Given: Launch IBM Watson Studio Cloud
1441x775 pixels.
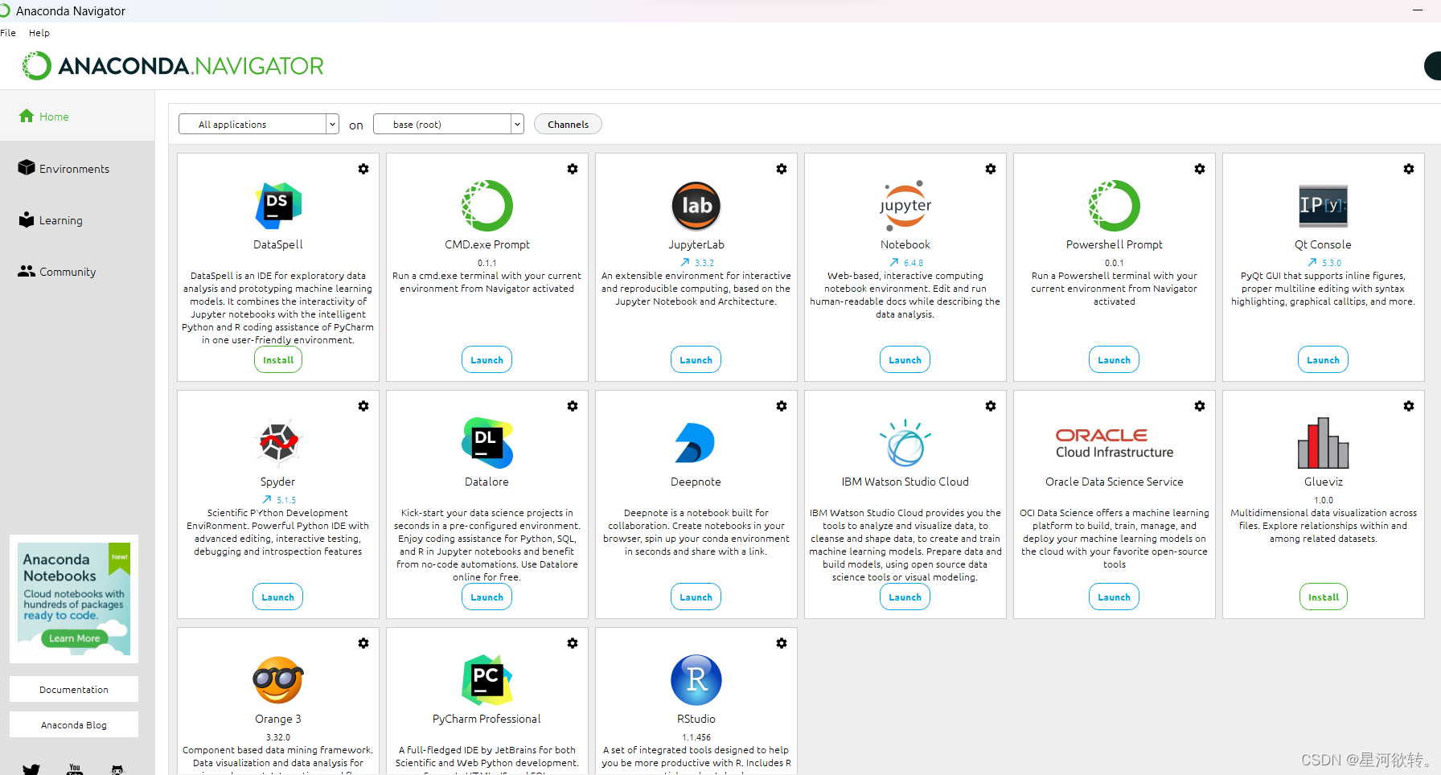Looking at the screenshot, I should point(905,597).
